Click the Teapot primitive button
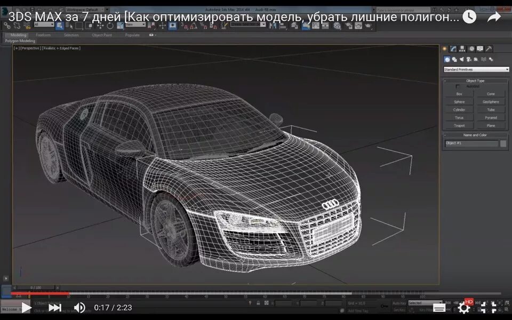 [x=459, y=126]
